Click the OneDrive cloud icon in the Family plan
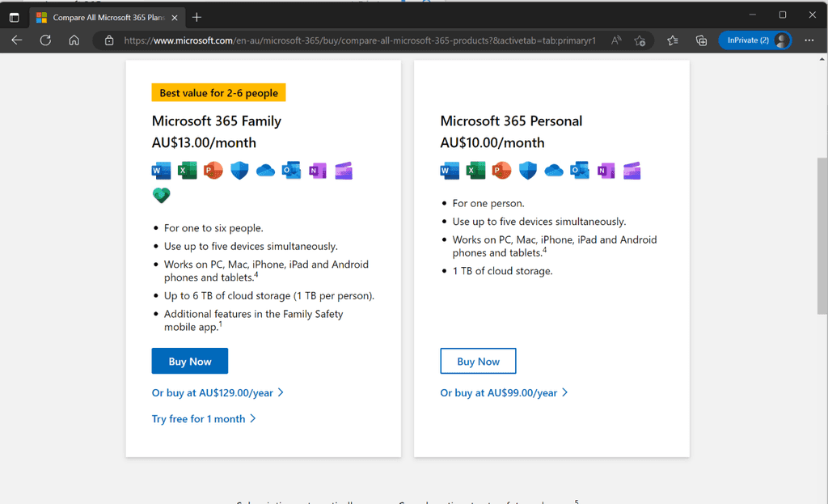 [265, 170]
